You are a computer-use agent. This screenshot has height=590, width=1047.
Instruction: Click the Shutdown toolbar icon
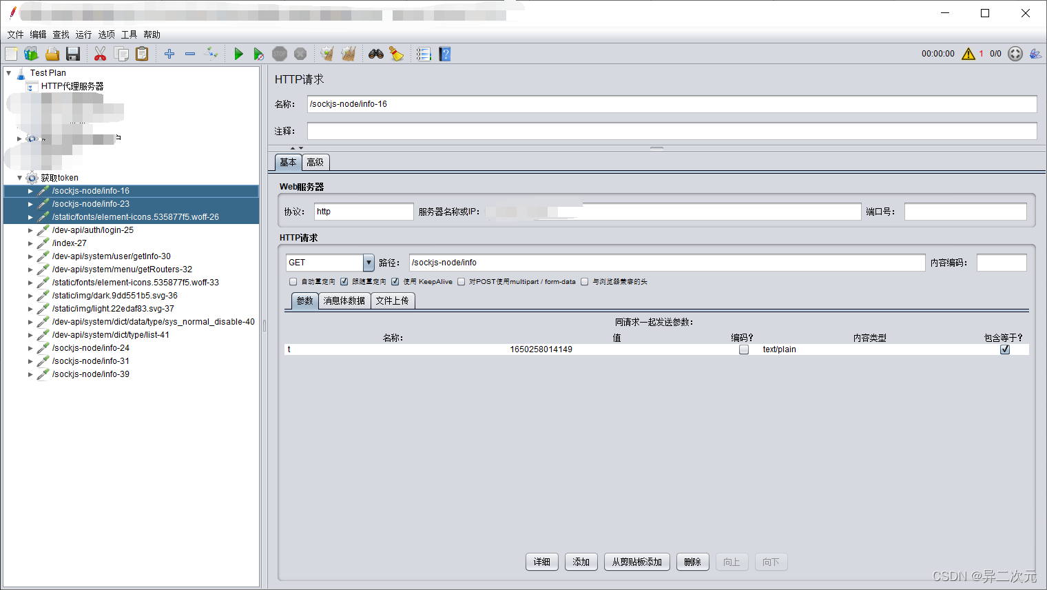(x=300, y=54)
